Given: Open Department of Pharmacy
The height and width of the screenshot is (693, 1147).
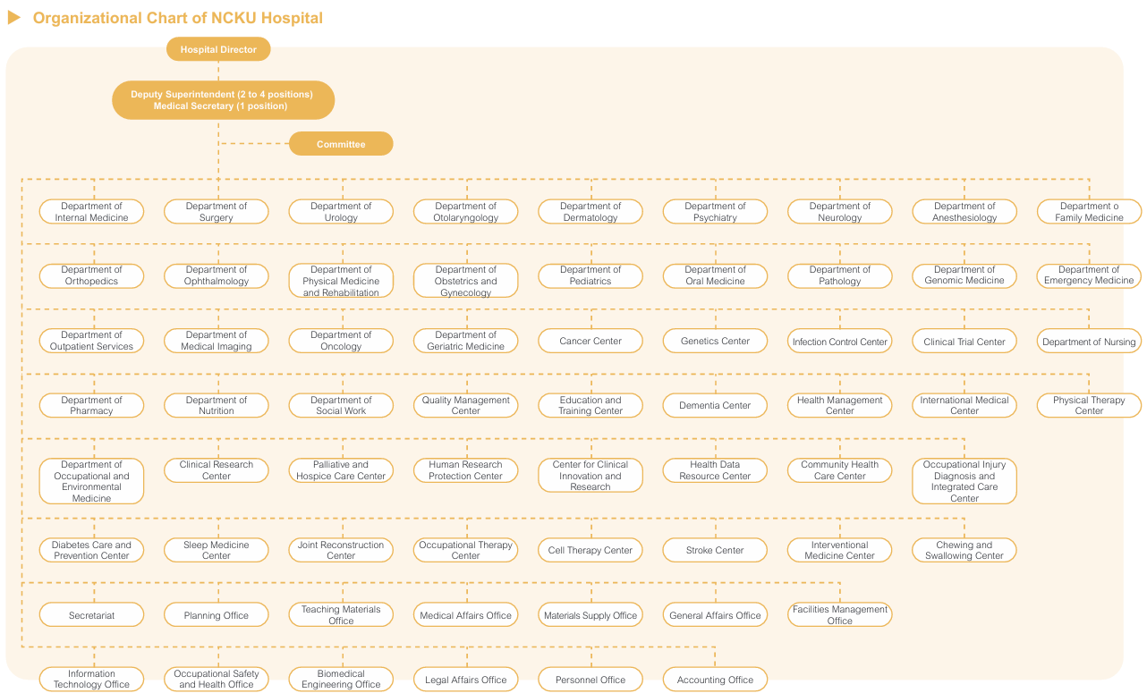Looking at the screenshot, I should pyautogui.click(x=91, y=405).
